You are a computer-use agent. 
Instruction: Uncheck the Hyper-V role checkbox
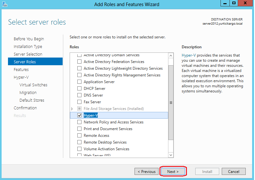coord(80,115)
